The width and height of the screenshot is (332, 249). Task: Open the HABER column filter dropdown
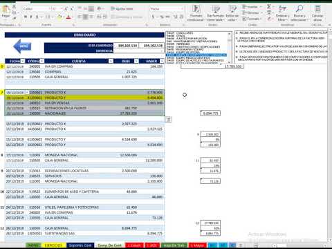[162, 61]
